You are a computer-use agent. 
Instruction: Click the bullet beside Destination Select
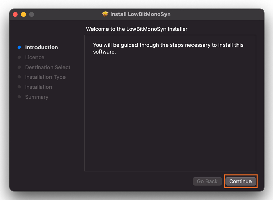[19, 67]
